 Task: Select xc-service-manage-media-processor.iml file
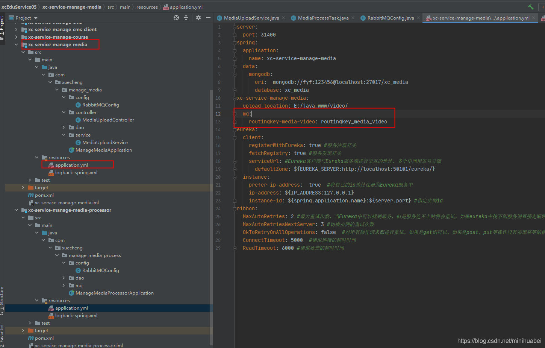coord(79,345)
